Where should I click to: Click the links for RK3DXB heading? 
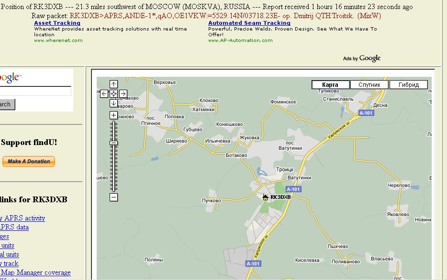pyautogui.click(x=34, y=199)
